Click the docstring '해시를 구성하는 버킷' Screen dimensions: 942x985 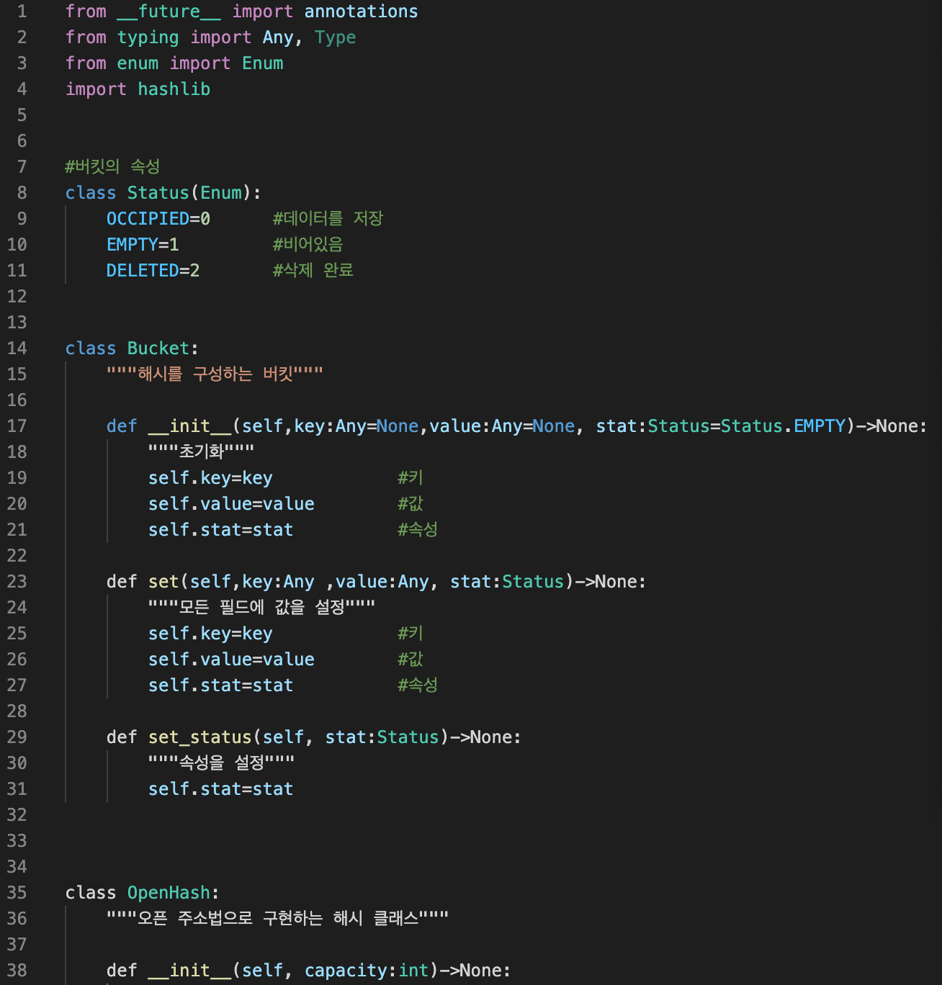pyautogui.click(x=215, y=374)
